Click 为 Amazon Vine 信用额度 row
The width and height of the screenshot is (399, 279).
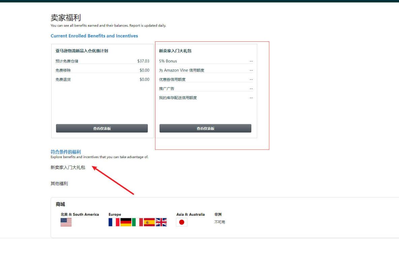pyautogui.click(x=206, y=70)
